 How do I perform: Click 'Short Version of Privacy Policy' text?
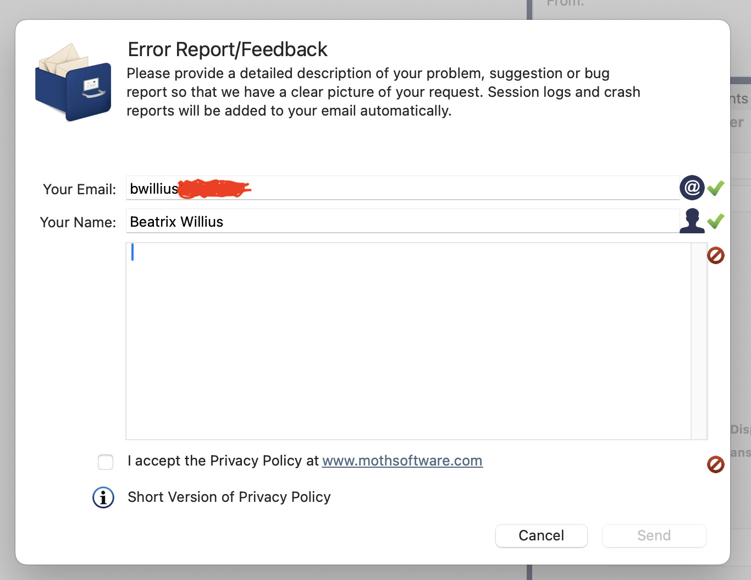point(229,497)
